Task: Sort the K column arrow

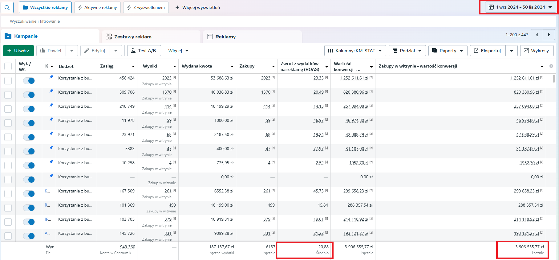Action: click(52, 66)
